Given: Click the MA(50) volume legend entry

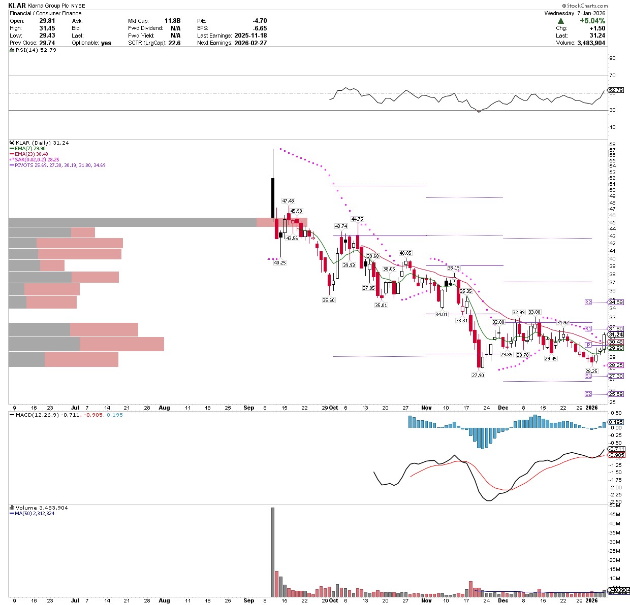Looking at the screenshot, I should pyautogui.click(x=32, y=514).
